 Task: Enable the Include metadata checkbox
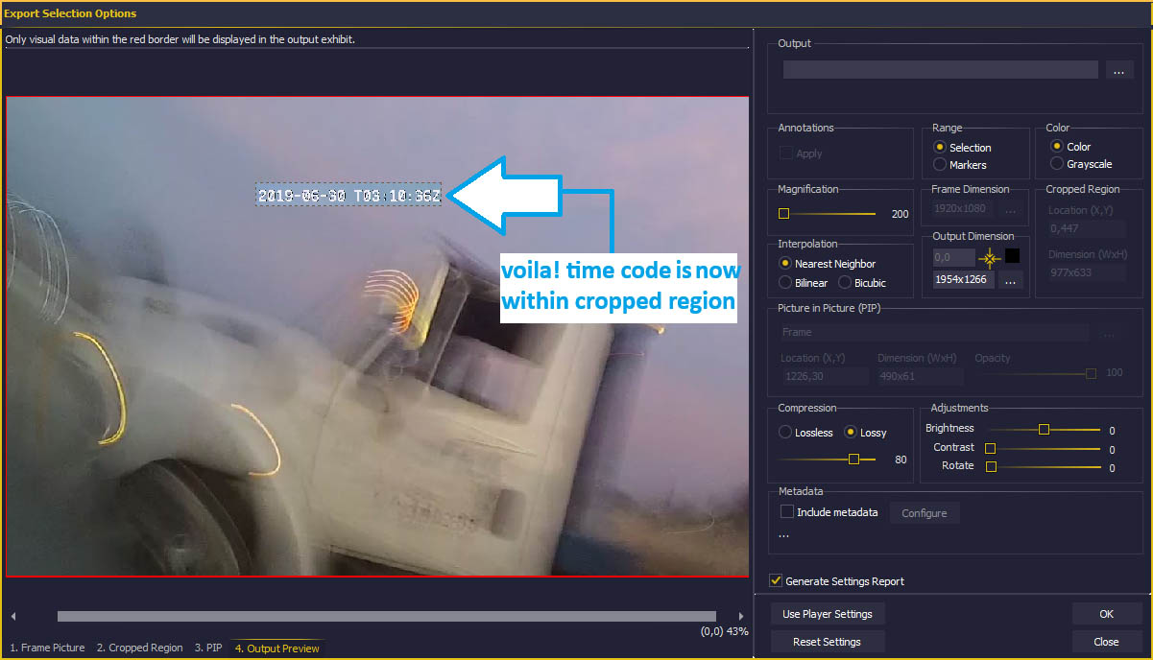pos(787,512)
